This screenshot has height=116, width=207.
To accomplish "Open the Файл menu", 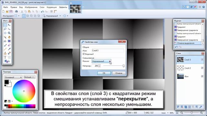I will pos(6,7).
